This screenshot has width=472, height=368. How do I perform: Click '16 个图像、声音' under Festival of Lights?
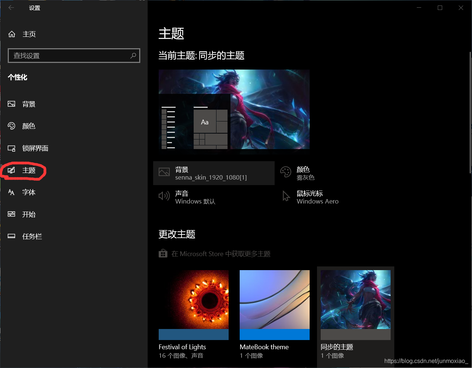pyautogui.click(x=181, y=355)
